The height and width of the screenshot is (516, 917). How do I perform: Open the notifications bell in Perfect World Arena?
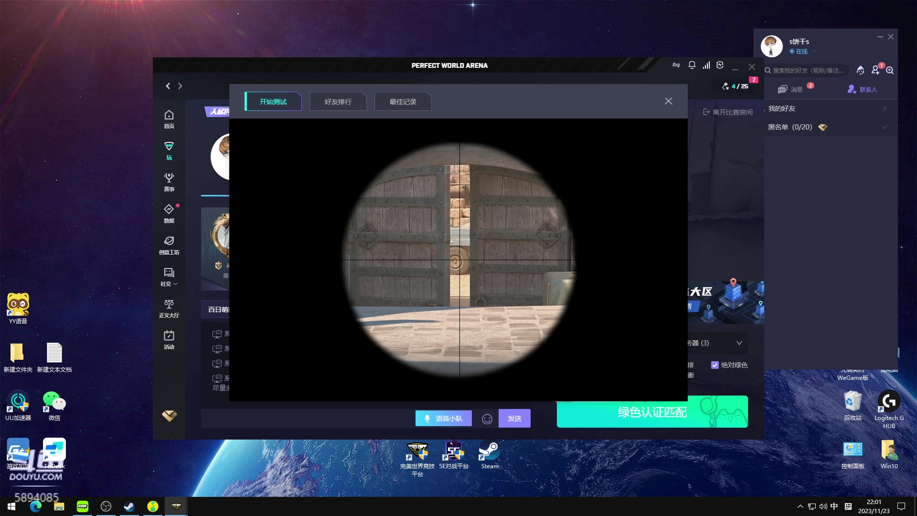click(x=692, y=65)
